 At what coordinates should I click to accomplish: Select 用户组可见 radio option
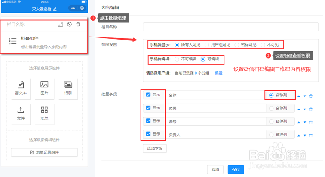click(207, 45)
